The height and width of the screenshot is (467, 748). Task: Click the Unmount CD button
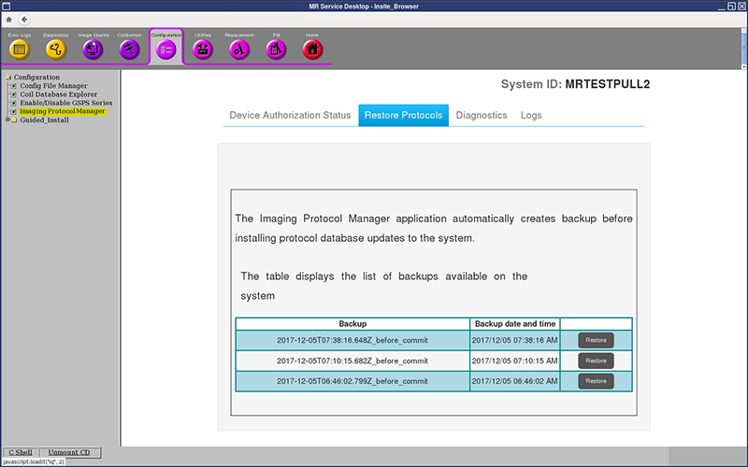coord(70,453)
